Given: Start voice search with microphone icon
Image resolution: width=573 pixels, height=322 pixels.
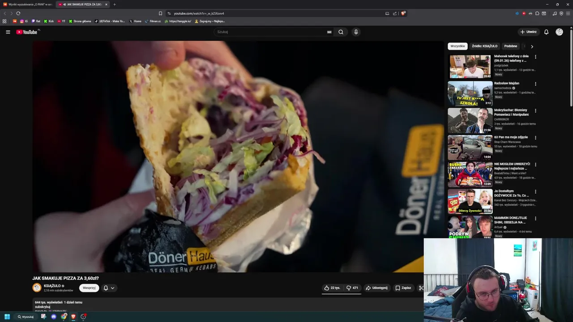Looking at the screenshot, I should (x=356, y=32).
